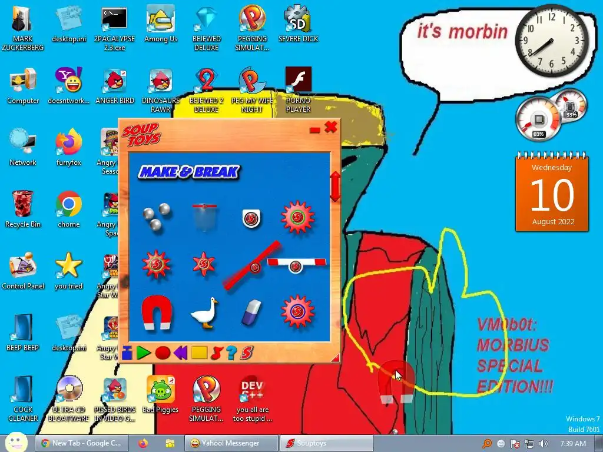Switch to New Tab - Google Chrome taskbar button
The image size is (603, 452).
tap(82, 443)
